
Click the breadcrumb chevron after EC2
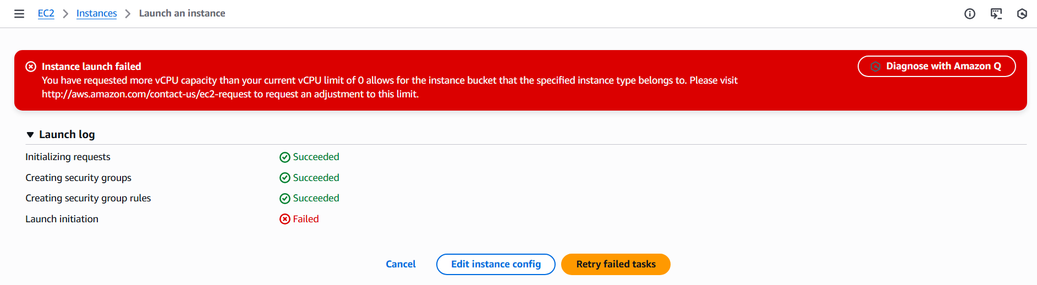pos(65,14)
